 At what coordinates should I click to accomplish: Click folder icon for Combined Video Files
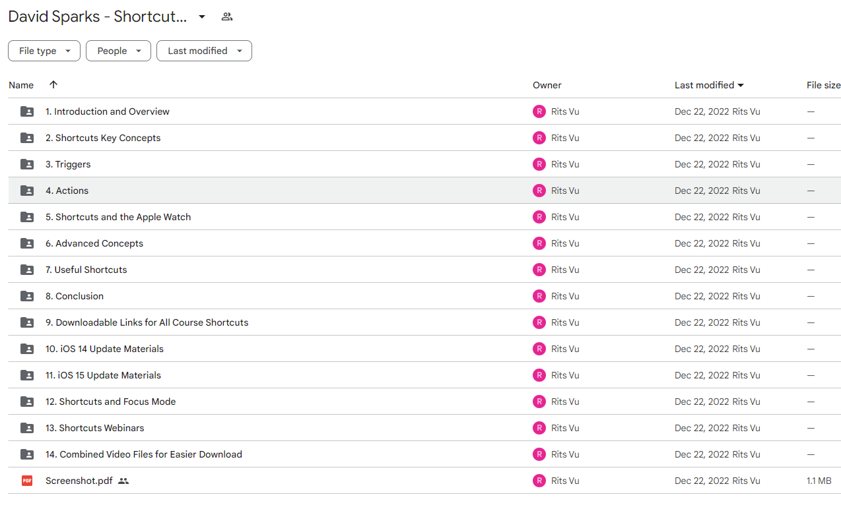click(27, 454)
